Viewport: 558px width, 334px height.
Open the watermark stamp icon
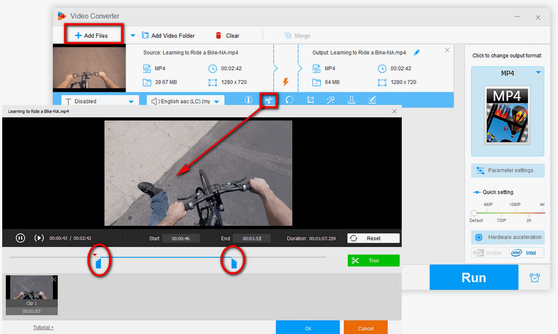pos(351,100)
